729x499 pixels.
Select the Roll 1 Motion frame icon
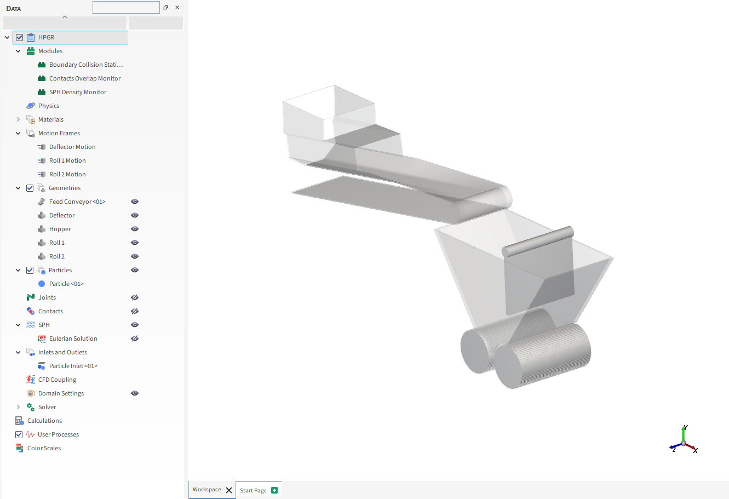tap(42, 160)
